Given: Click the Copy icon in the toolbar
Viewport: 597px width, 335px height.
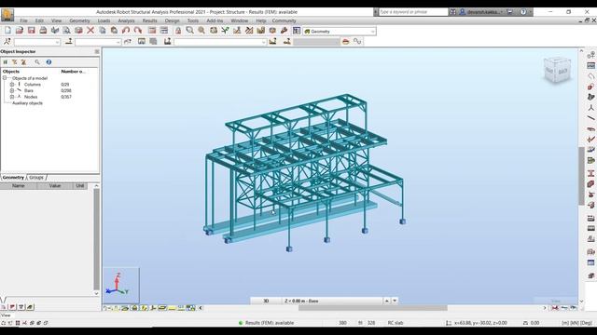Looking at the screenshot, I should click(102, 31).
